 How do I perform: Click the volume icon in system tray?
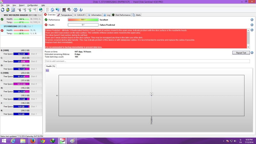pos(235,141)
